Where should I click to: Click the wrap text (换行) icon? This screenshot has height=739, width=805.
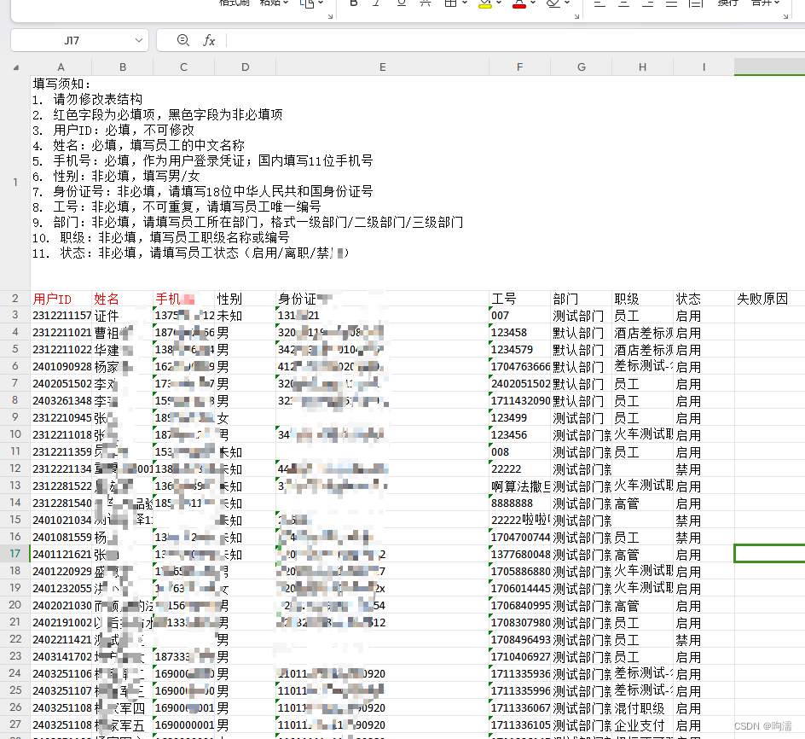point(727,4)
